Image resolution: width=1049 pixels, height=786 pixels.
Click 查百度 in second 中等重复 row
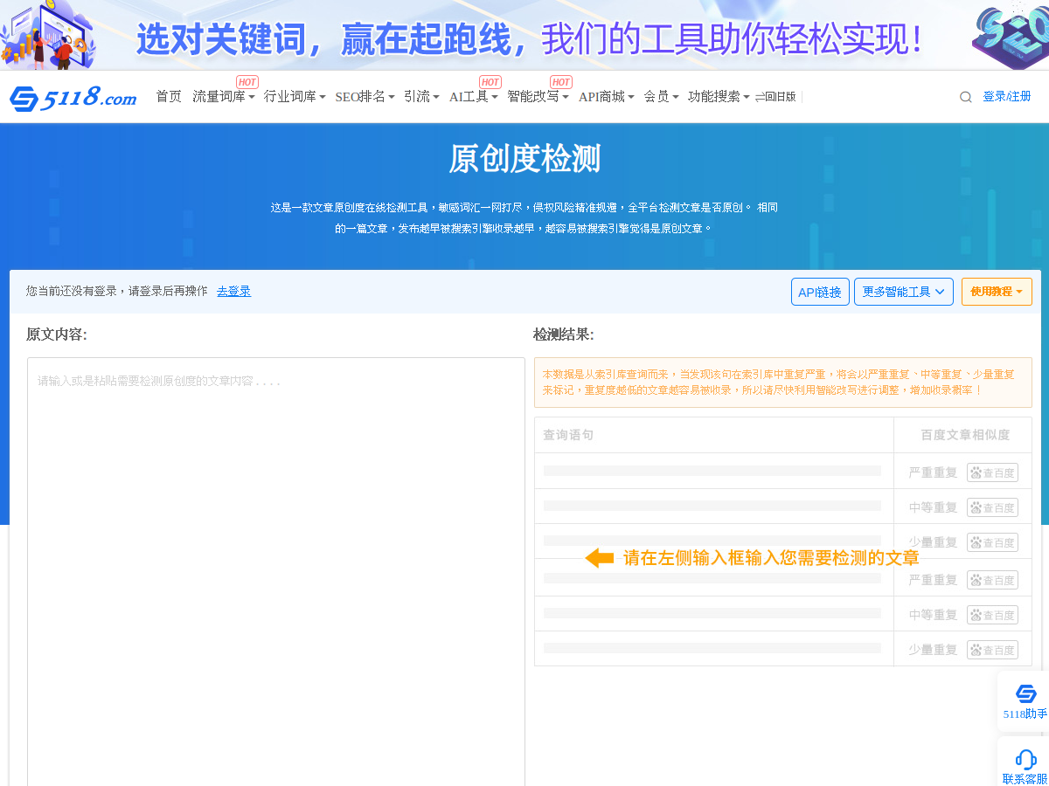point(992,615)
